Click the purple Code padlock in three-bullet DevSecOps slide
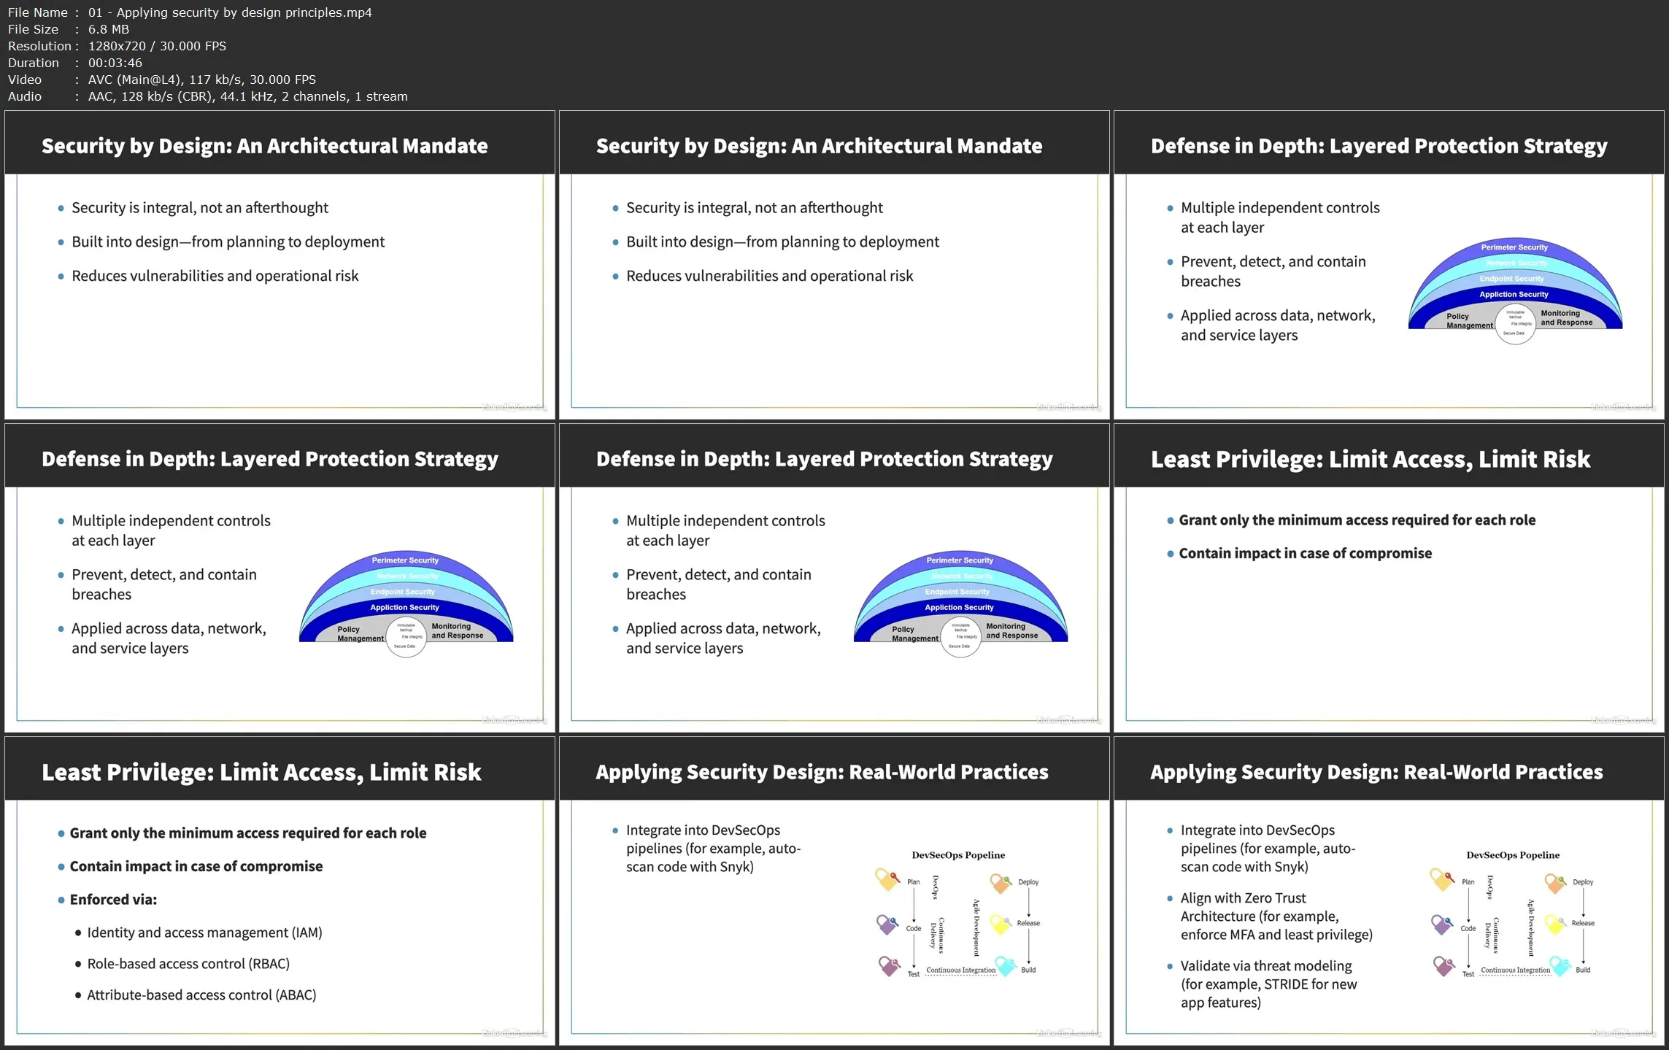The height and width of the screenshot is (1050, 1669). [x=1441, y=924]
